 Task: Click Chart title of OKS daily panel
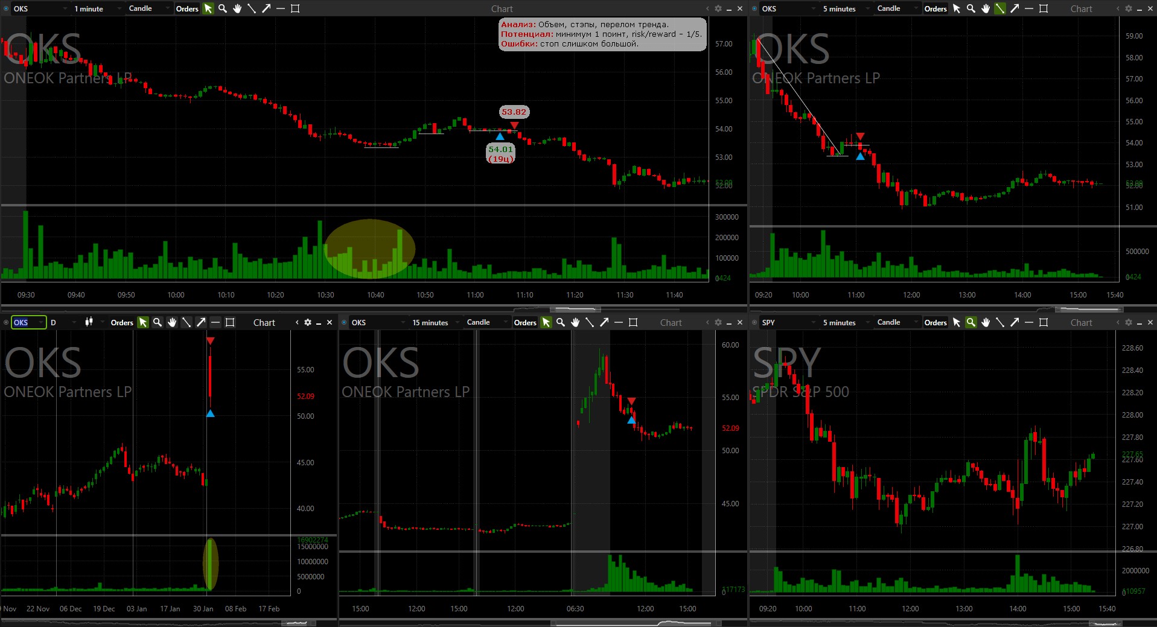point(264,323)
